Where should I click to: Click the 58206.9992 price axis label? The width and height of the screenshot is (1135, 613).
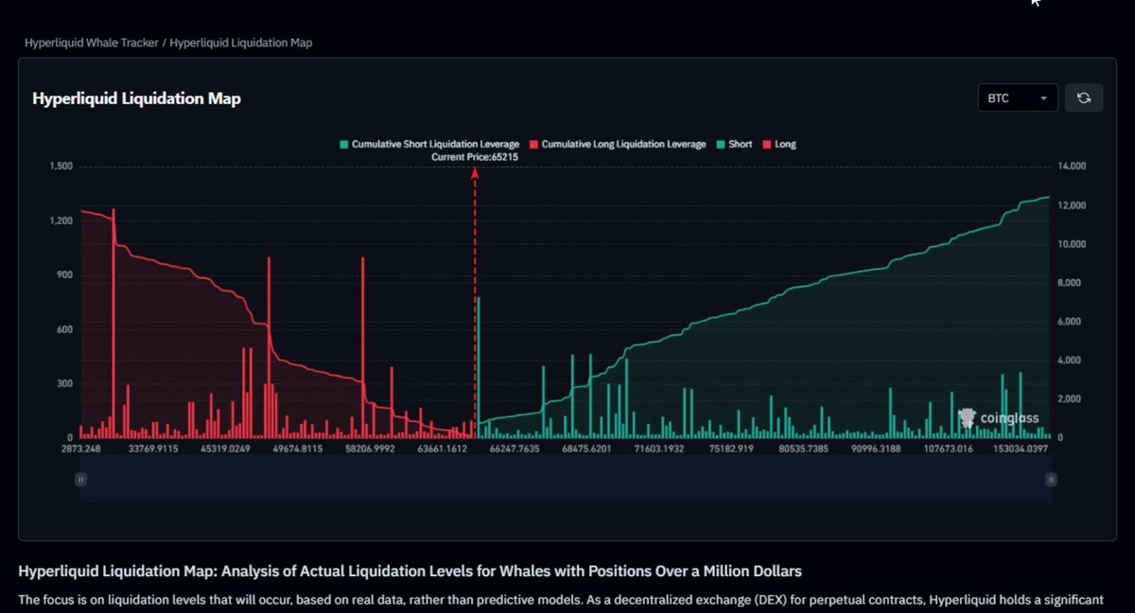coord(369,448)
